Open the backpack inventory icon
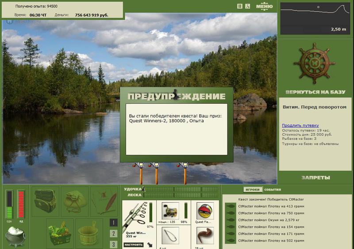The width and height of the screenshot is (354, 249). [46, 201]
